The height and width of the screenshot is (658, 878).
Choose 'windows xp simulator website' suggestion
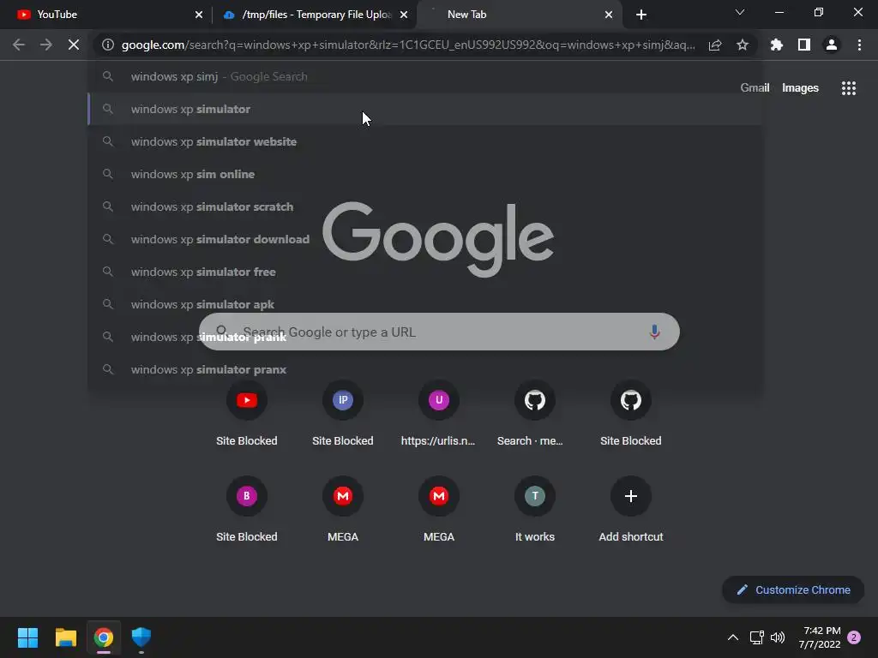tap(424, 141)
